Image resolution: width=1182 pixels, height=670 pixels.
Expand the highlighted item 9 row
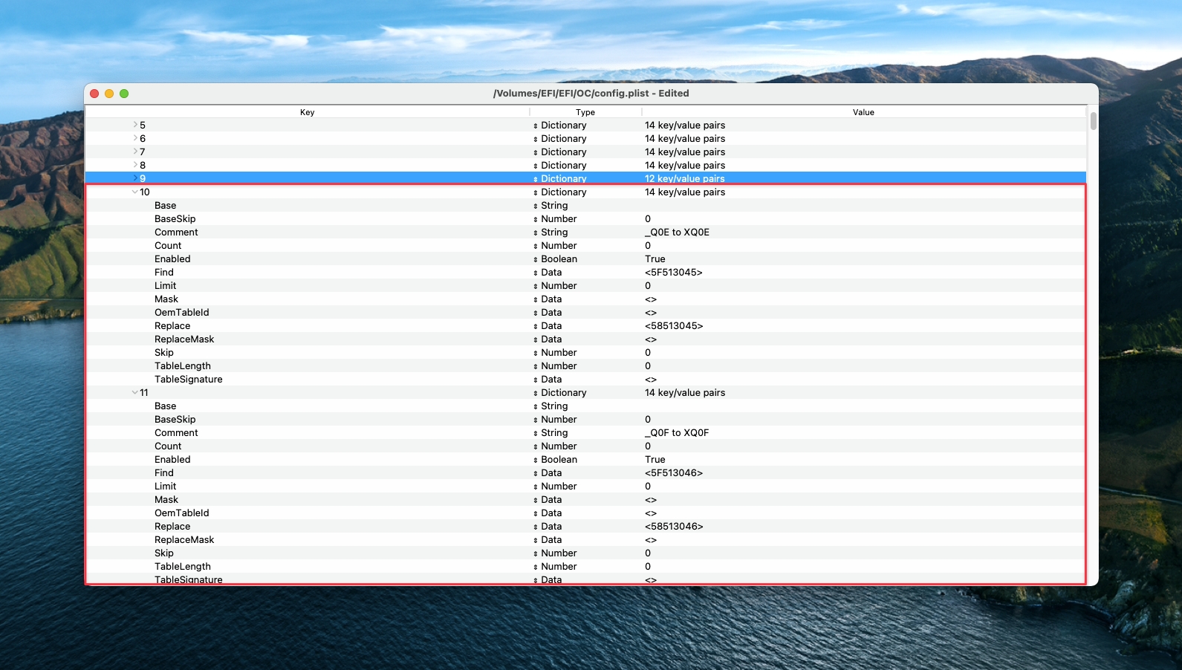click(x=135, y=178)
